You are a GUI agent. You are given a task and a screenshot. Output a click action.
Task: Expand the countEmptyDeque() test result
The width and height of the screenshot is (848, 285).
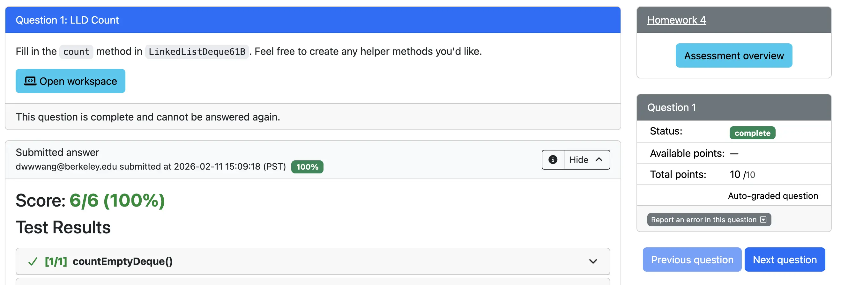point(123,262)
